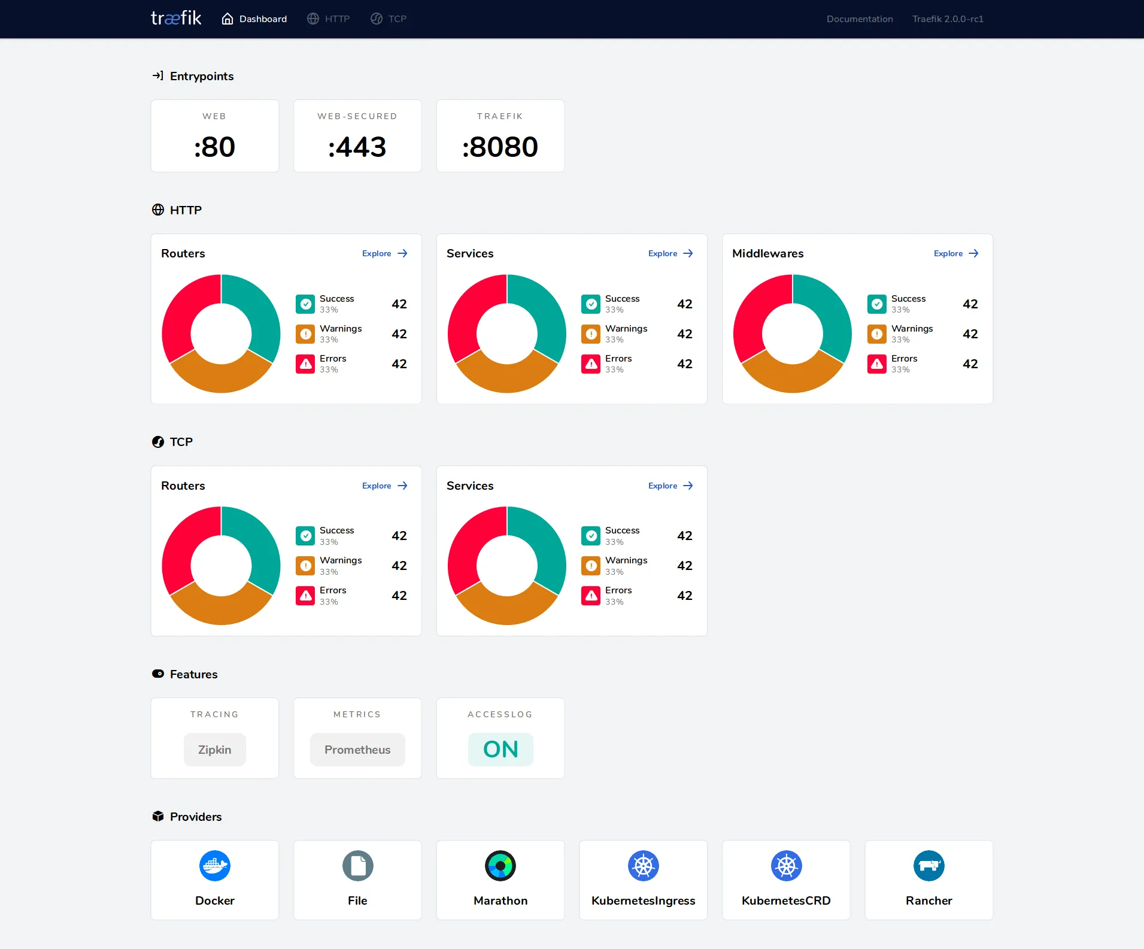Click the Traefik logo in the navbar
This screenshot has height=949, width=1144.
coord(175,18)
